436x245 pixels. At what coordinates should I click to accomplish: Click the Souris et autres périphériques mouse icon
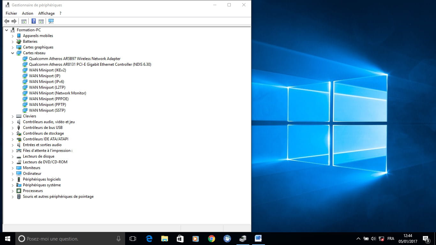click(x=19, y=197)
